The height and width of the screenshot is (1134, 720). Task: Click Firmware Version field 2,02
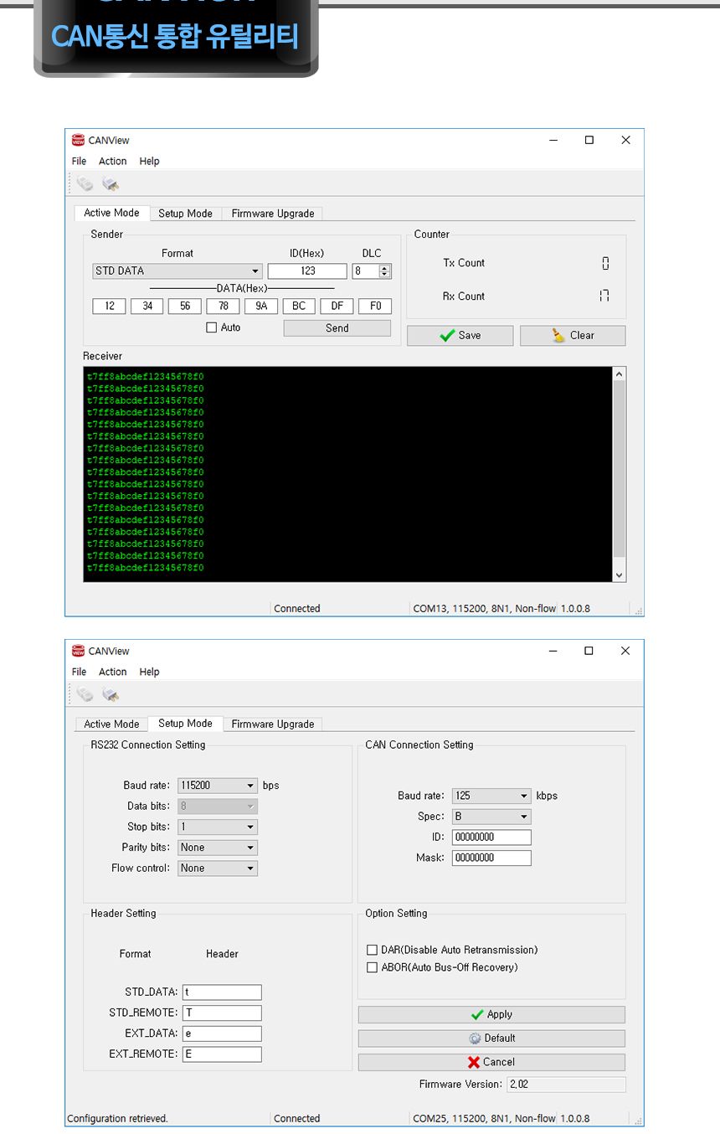566,1085
